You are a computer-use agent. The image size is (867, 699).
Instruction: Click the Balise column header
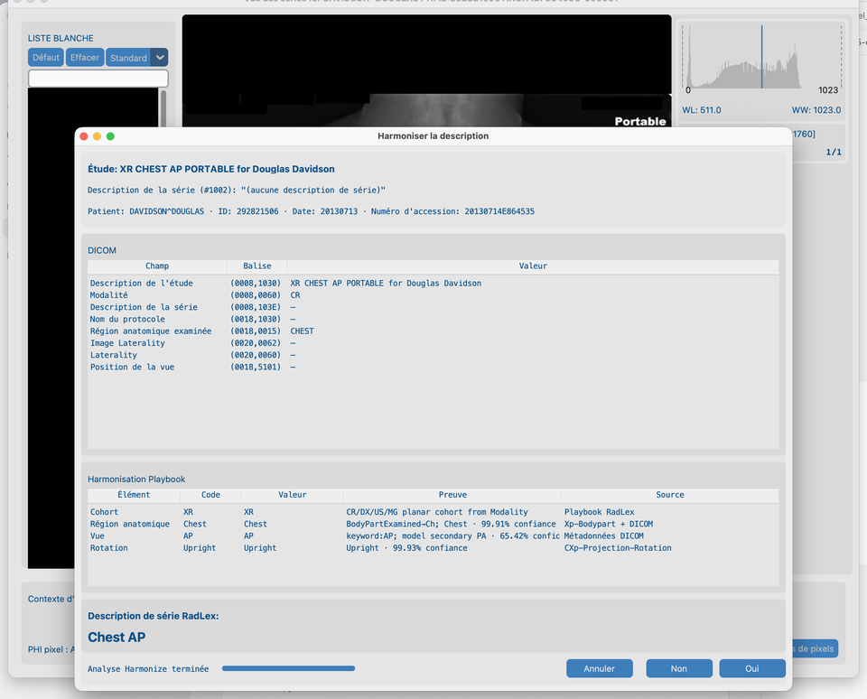click(x=257, y=266)
